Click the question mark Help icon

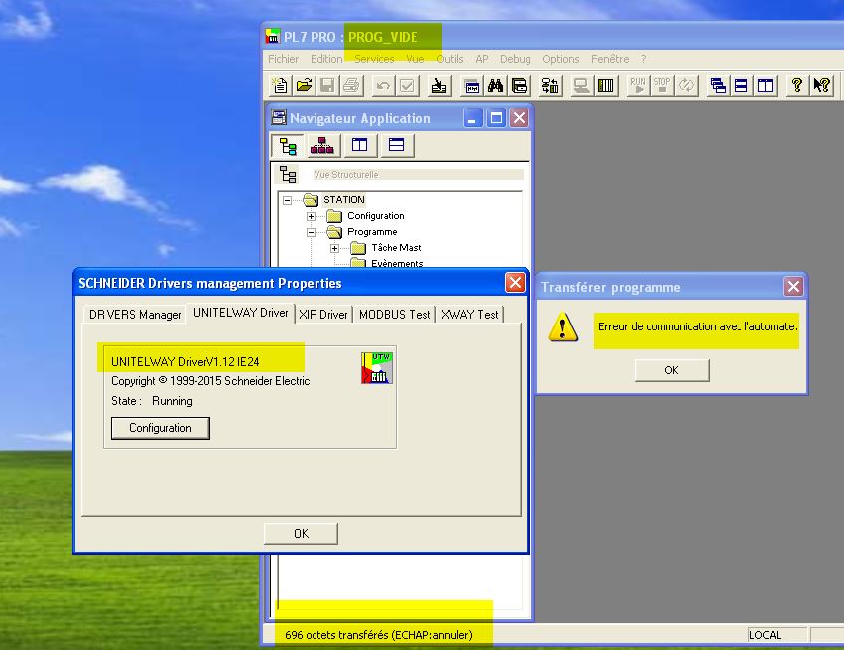(x=797, y=86)
